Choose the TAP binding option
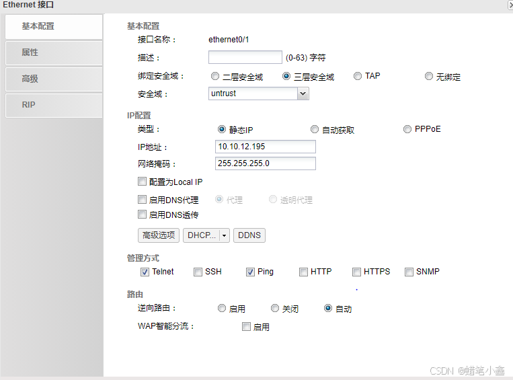Image resolution: width=513 pixels, height=380 pixels. 358,76
